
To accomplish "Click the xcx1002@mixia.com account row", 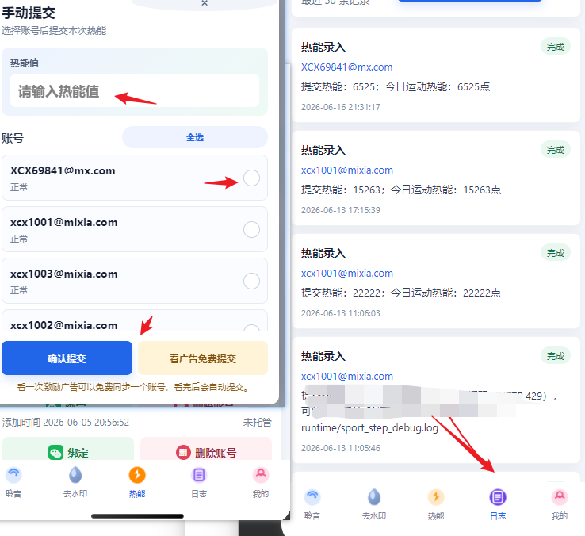I will point(135,321).
